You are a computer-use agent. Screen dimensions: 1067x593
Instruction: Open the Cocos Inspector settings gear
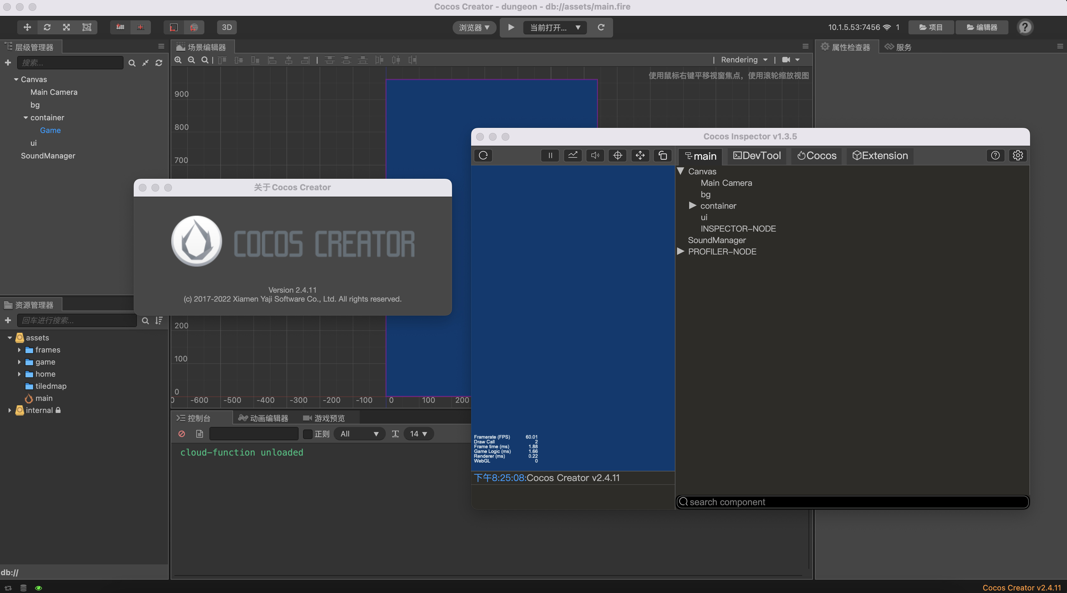pos(1018,156)
